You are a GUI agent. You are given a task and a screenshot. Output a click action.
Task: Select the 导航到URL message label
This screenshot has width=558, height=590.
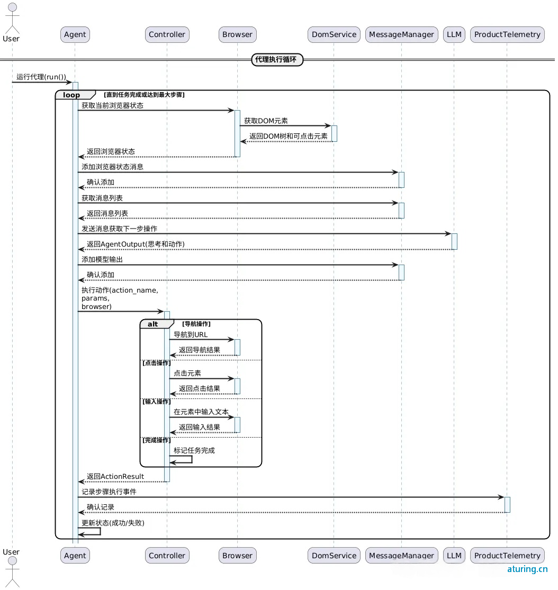coord(191,334)
